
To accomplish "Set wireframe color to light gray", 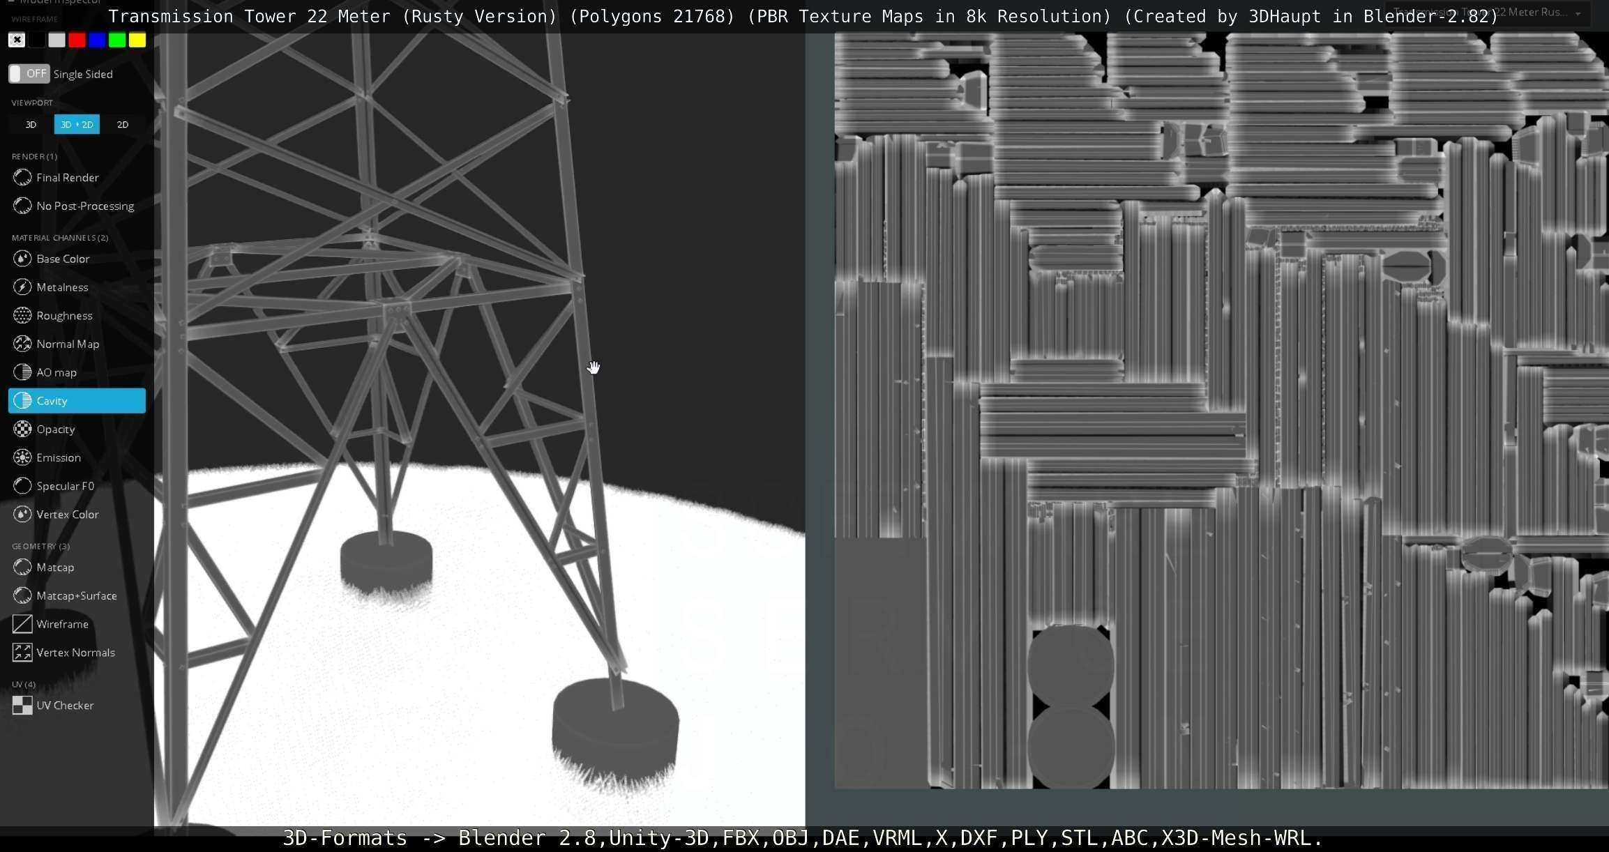I will coord(57,40).
